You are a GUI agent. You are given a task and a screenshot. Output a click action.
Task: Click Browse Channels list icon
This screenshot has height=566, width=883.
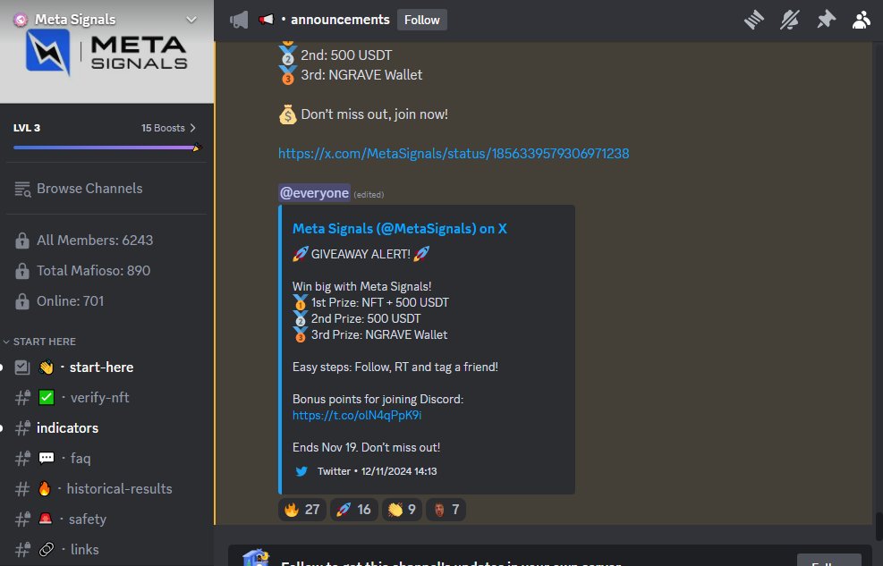(x=22, y=189)
